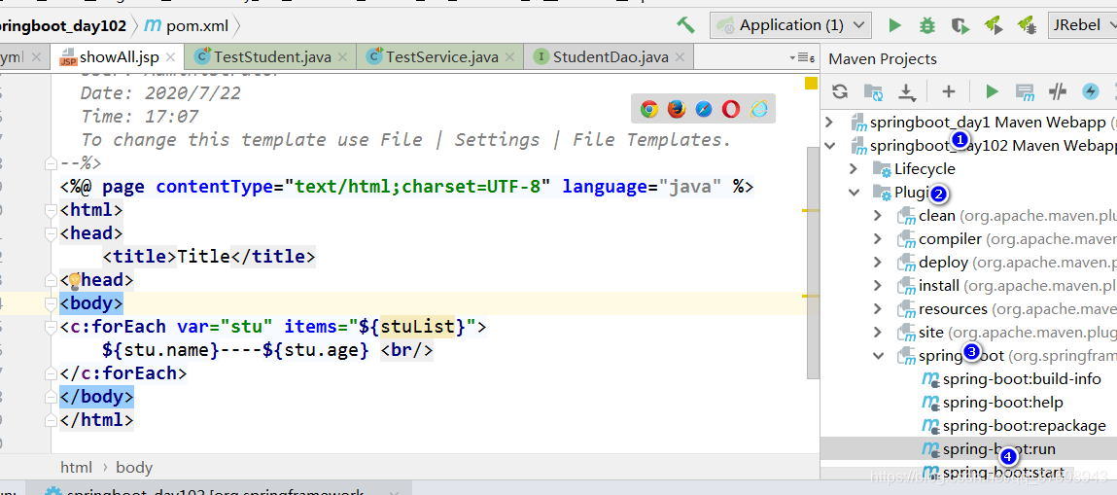Viewport: 1117px width, 495px height.
Task: Download sources and documentation arrow icon
Action: pos(906,91)
